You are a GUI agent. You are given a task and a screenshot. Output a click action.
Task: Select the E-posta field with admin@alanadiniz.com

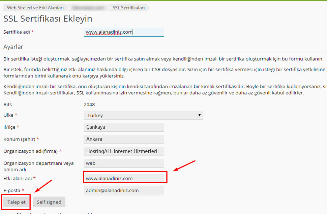point(123,190)
